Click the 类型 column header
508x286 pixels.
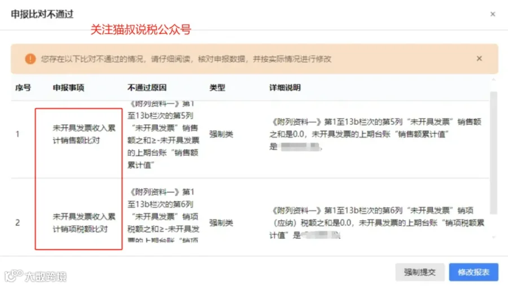click(217, 87)
